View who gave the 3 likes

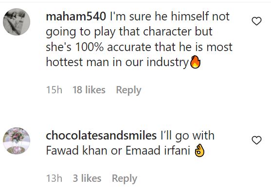click(x=87, y=178)
